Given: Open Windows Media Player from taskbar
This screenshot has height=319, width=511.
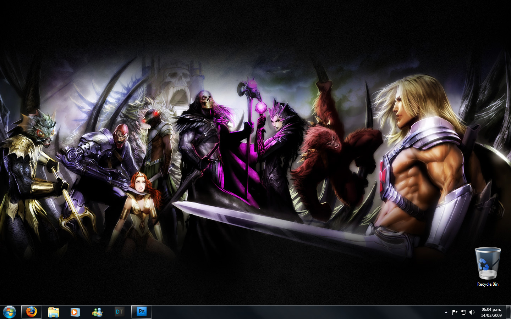Looking at the screenshot, I should (75, 312).
